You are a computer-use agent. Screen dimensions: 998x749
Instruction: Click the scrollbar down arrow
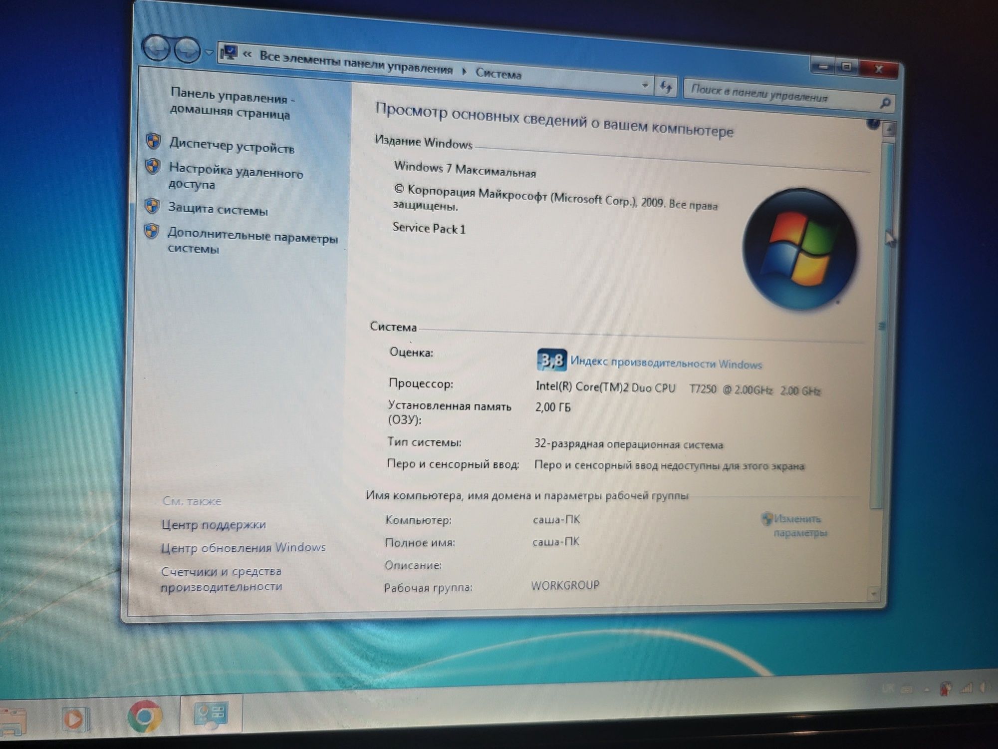coord(874,594)
